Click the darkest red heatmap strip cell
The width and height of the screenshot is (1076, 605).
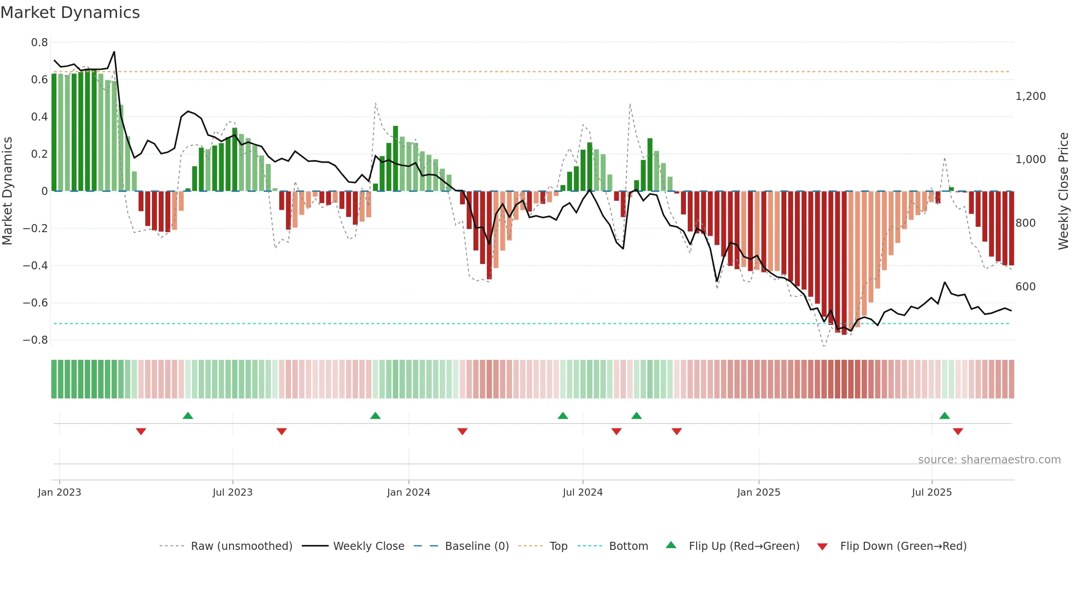click(844, 379)
